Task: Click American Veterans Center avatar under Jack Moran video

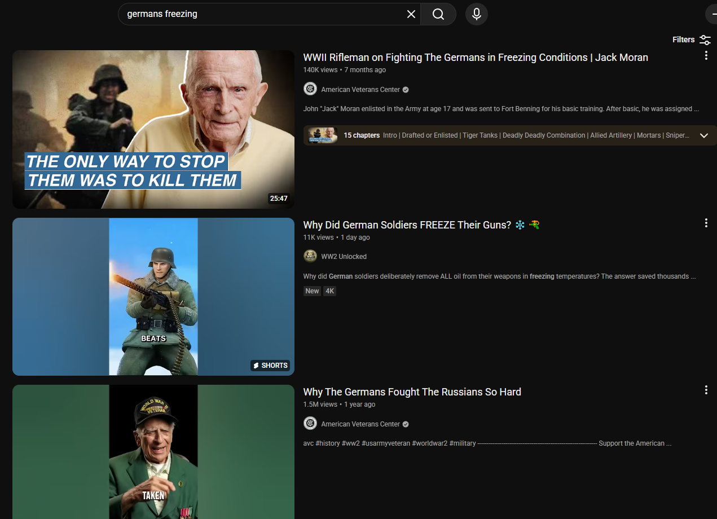Action: click(x=310, y=89)
